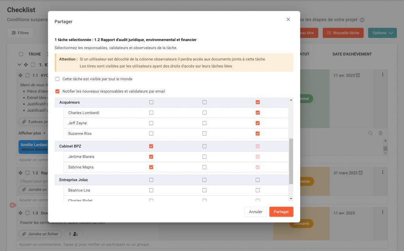
Task: Click the Annuler button
Action: [x=256, y=212]
